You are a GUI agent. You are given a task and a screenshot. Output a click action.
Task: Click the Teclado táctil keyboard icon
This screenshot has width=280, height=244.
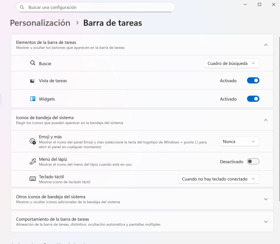point(33,179)
